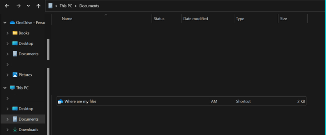Open Downloads in the sidebar

(29, 129)
